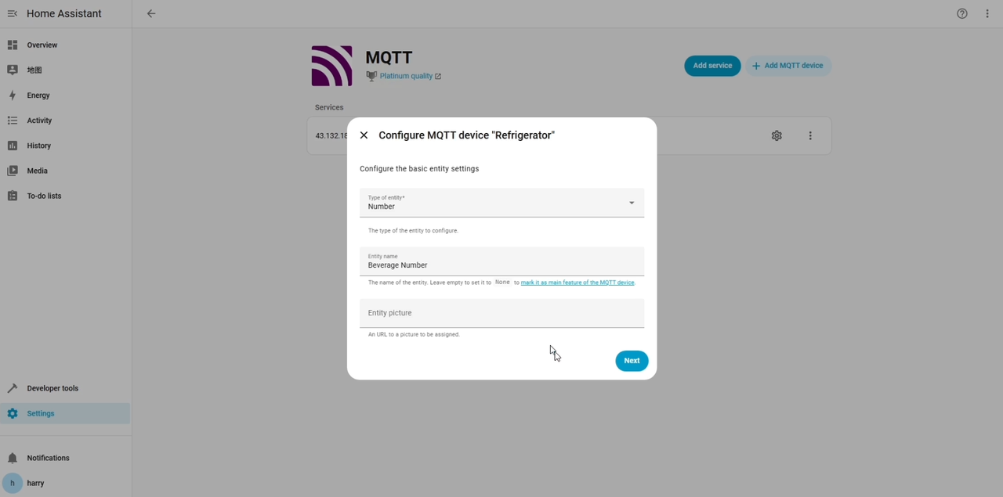The width and height of the screenshot is (1003, 497).
Task: Expand the Type of entity dropdown
Action: (501, 203)
